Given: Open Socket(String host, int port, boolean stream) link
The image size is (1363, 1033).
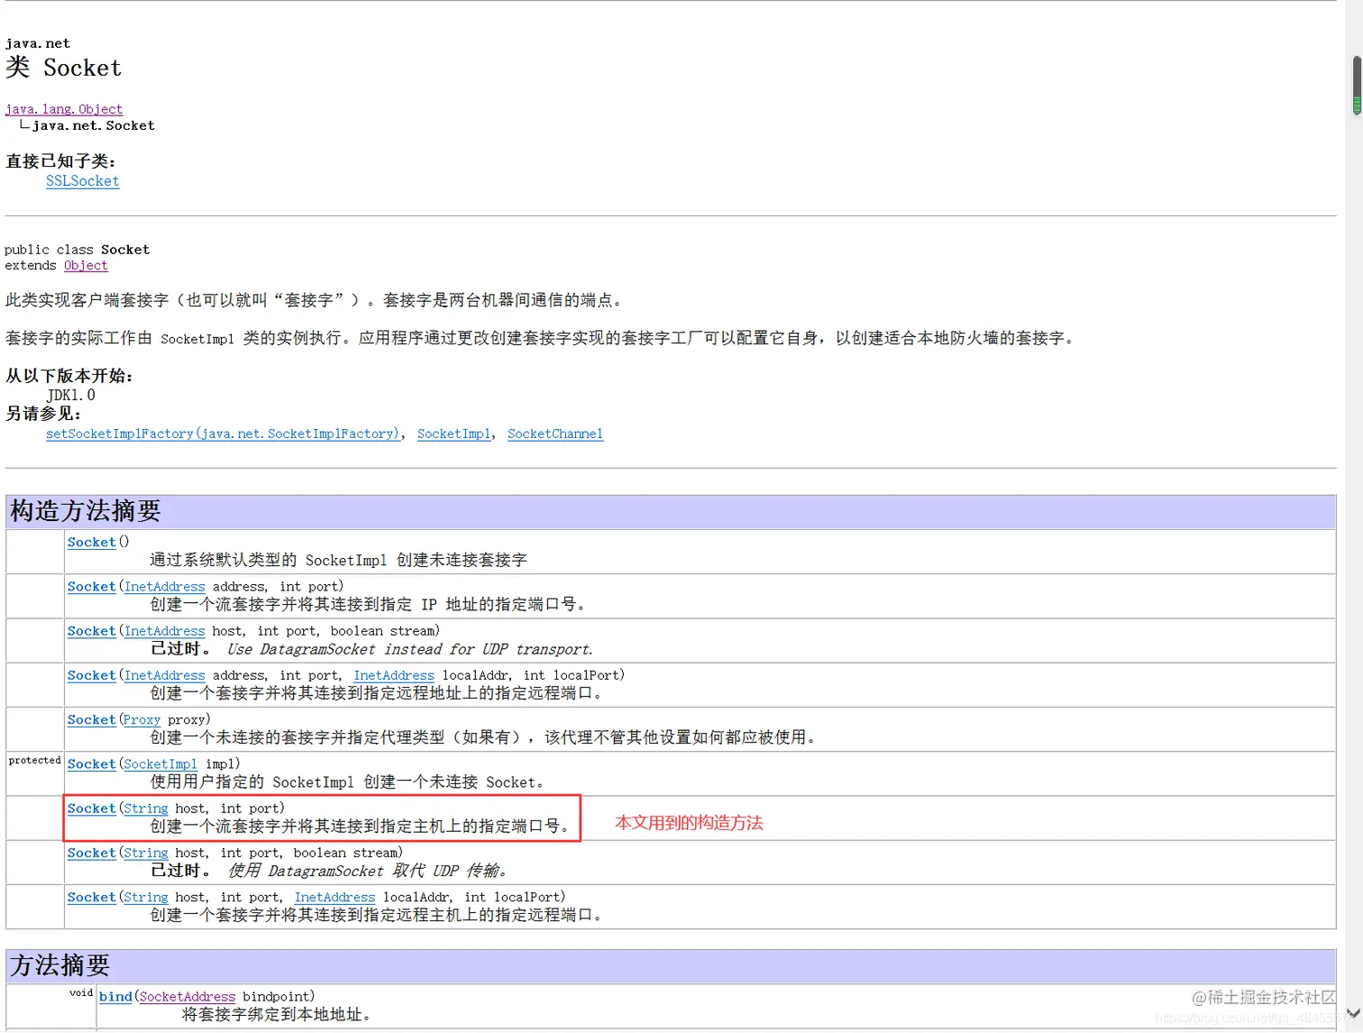Looking at the screenshot, I should (x=90, y=852).
